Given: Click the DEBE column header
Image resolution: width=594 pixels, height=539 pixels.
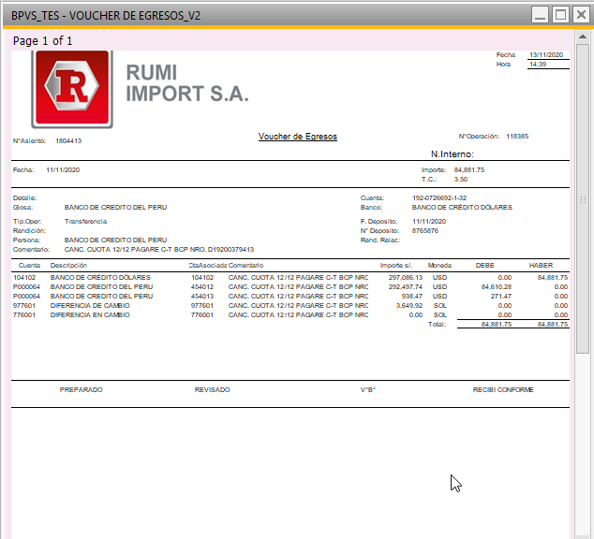Looking at the screenshot, I should tap(485, 266).
